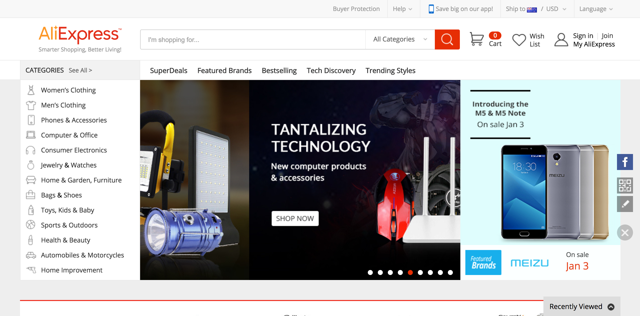Open the Tech Discovery tab
640x316 pixels.
click(x=331, y=71)
